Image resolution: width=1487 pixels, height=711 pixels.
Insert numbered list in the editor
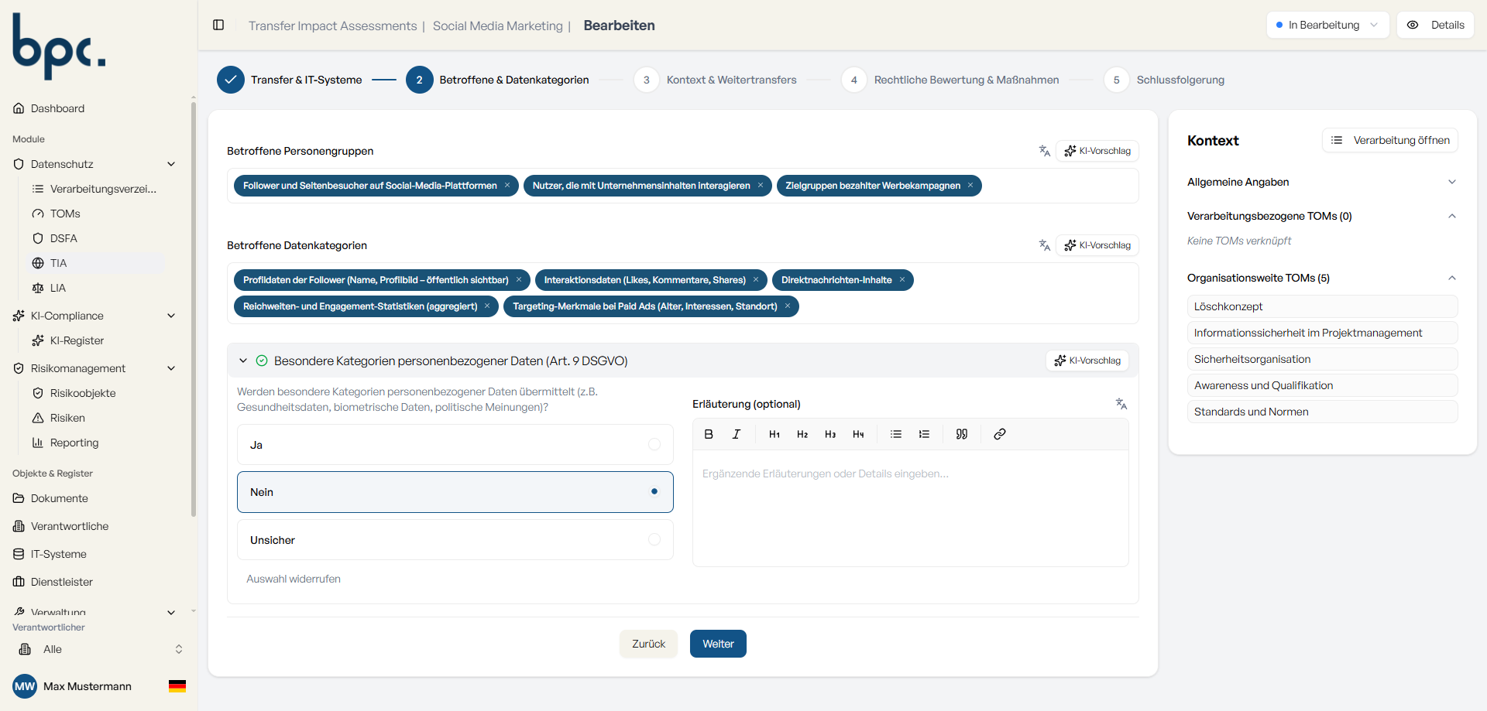[924, 434]
